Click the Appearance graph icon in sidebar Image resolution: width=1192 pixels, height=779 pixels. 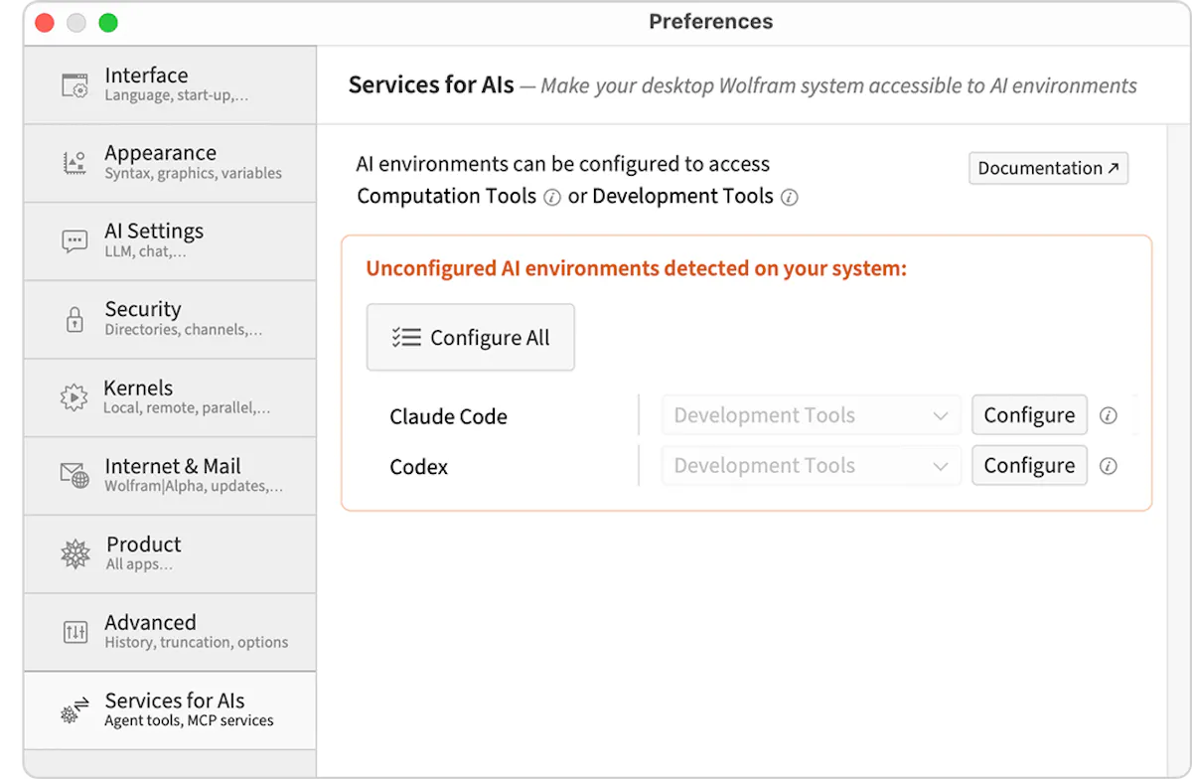coord(74,163)
